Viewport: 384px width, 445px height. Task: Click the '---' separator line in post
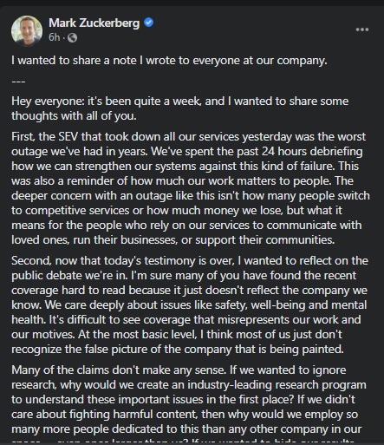(18, 82)
